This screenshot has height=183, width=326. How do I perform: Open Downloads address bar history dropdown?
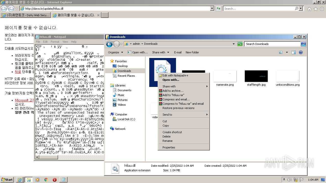234,44
